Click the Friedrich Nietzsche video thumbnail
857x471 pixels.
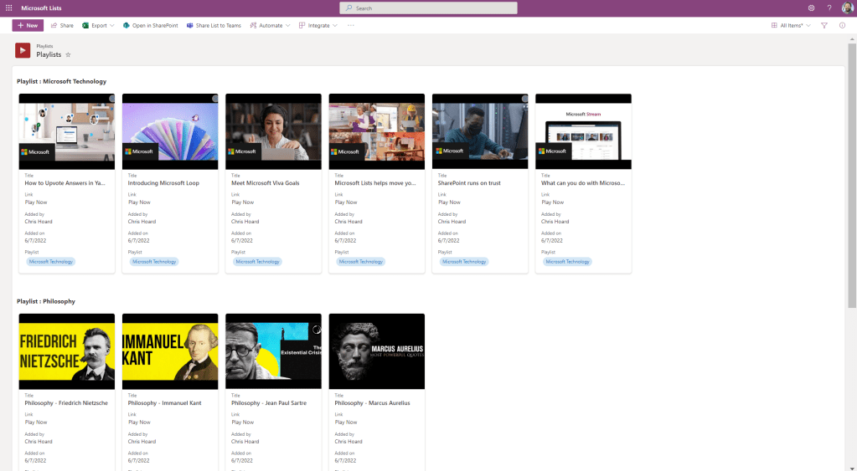pos(66,351)
